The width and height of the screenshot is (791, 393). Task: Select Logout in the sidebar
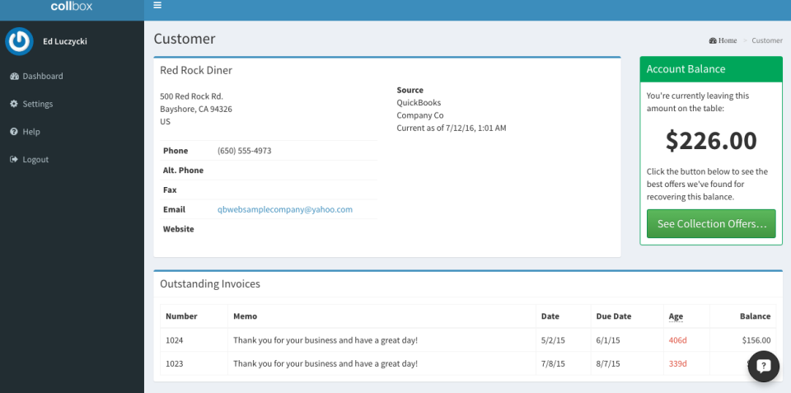click(35, 160)
